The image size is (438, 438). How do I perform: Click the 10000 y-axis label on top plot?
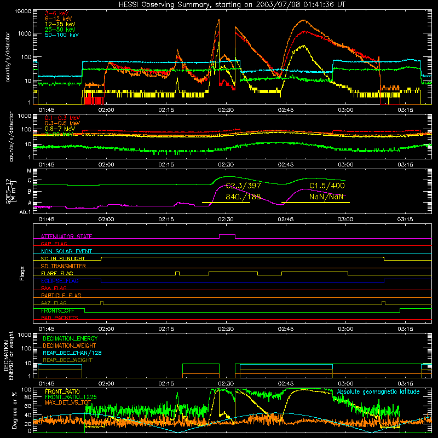pos(23,11)
